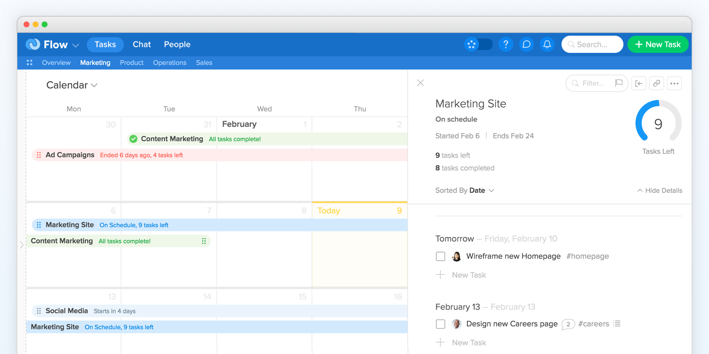Grab the drag handle on Ad Campaigns

point(39,155)
